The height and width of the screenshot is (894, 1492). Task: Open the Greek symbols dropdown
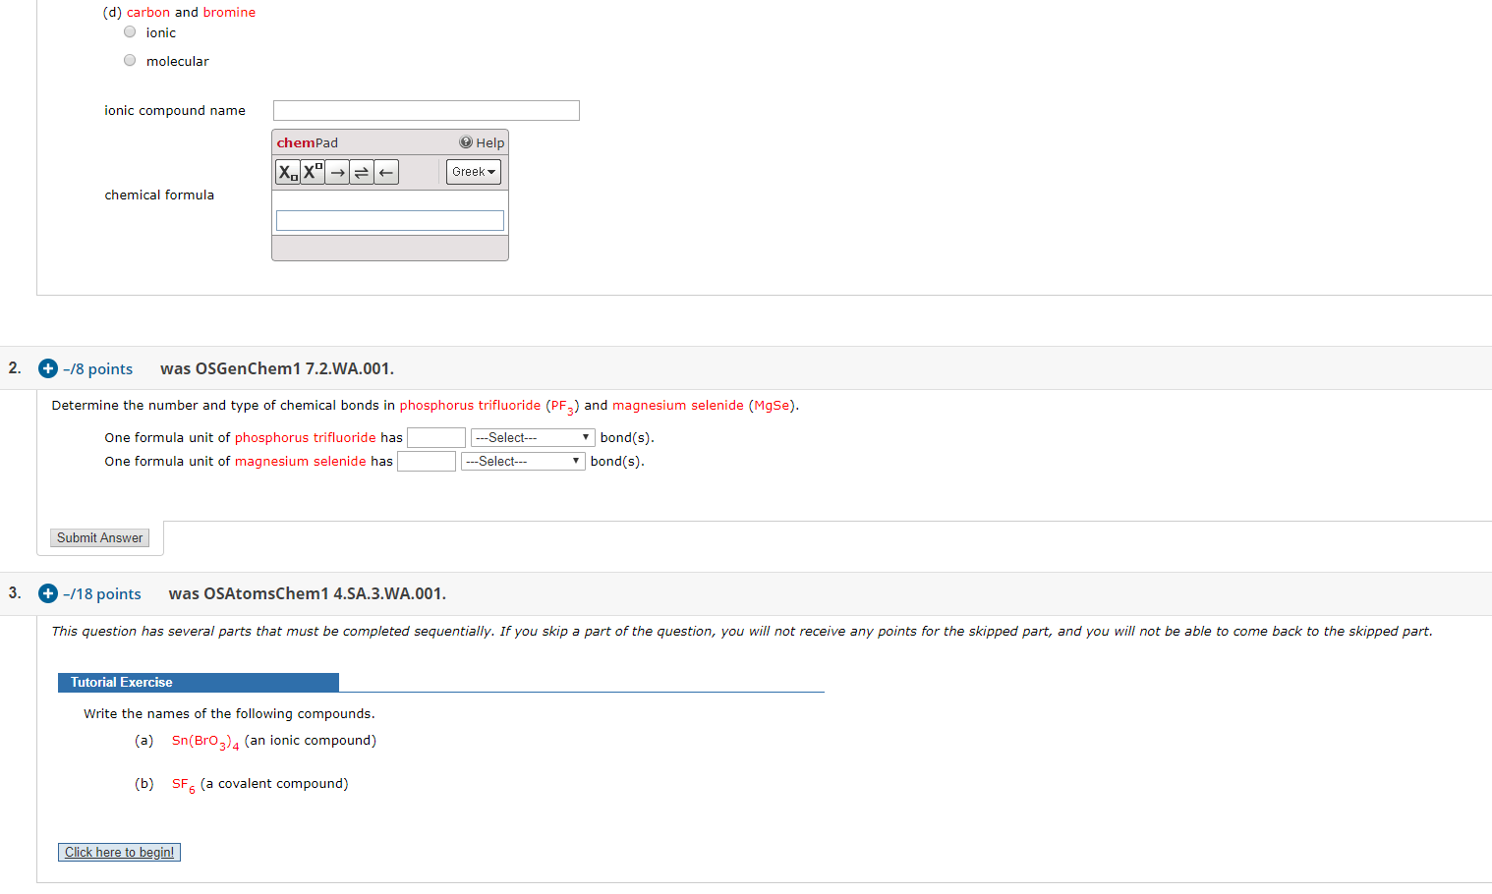pos(473,171)
